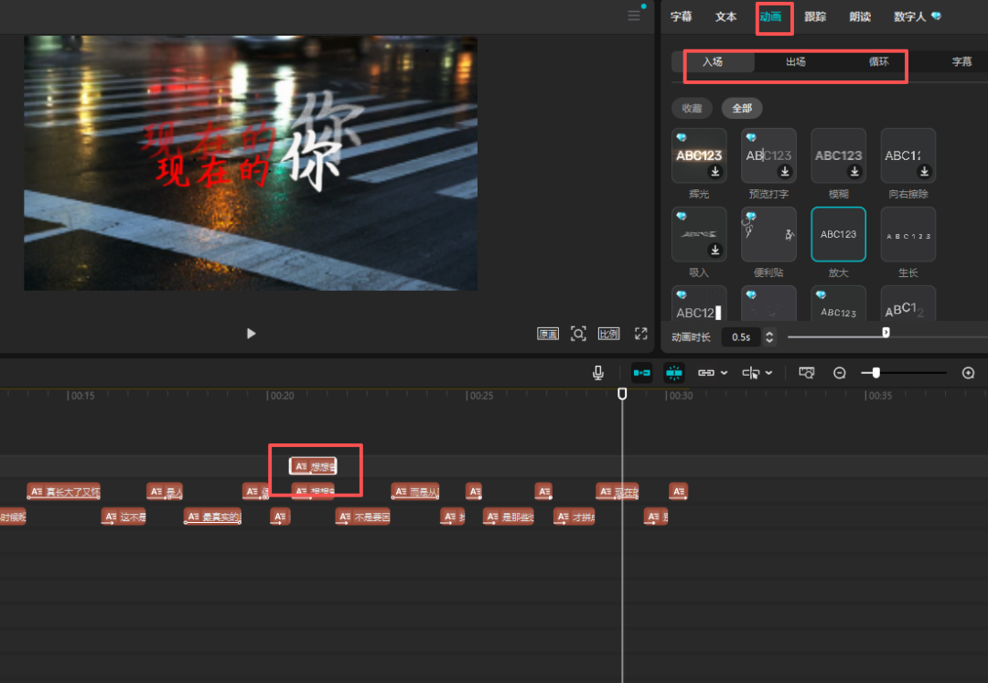Viewport: 988px width, 683px height.
Task: Open fullscreen preview with the expand icon
Action: [641, 334]
